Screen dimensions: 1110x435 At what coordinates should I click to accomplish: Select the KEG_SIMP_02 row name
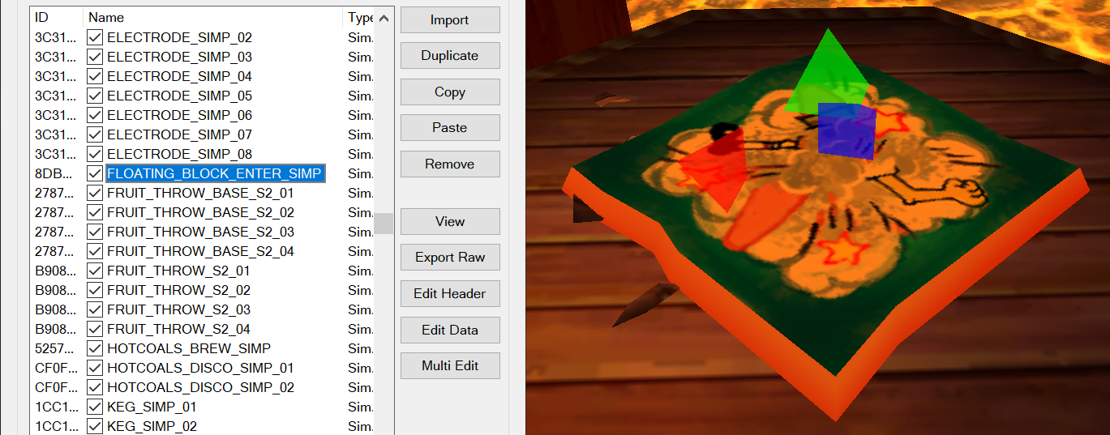pyautogui.click(x=152, y=426)
